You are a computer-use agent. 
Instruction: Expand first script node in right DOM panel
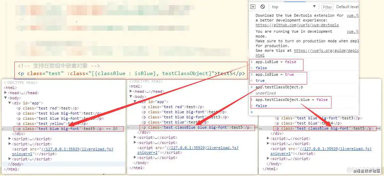268,138
